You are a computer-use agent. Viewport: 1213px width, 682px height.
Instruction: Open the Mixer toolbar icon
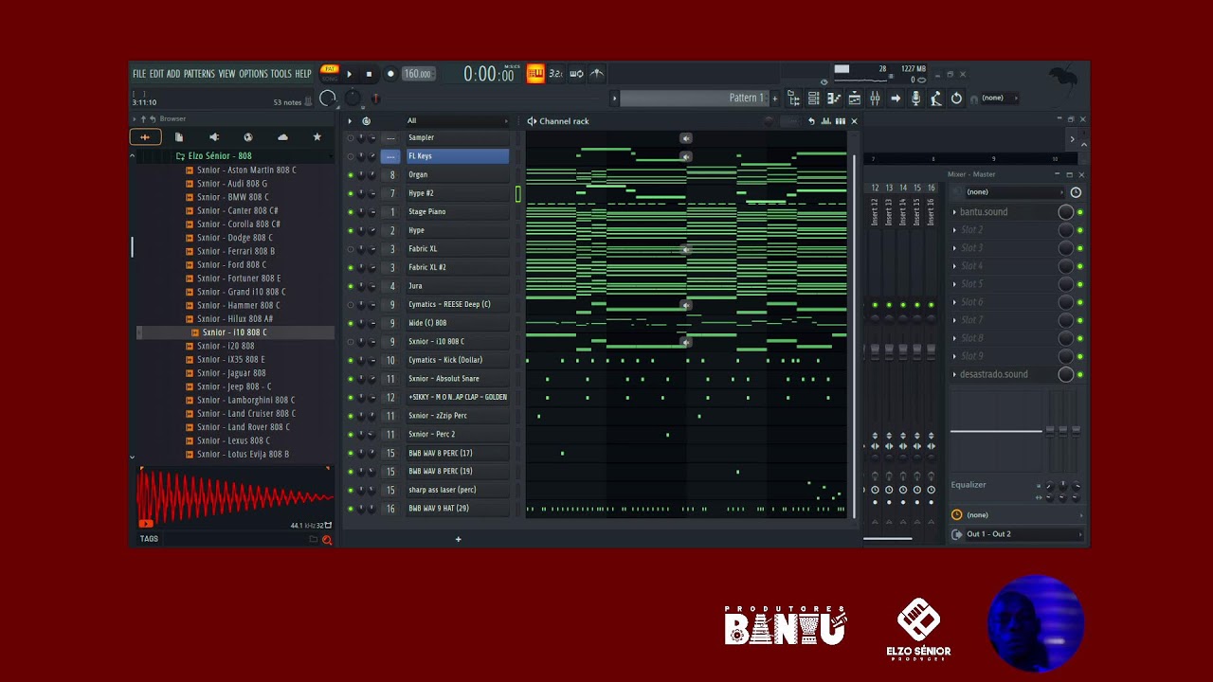875,99
